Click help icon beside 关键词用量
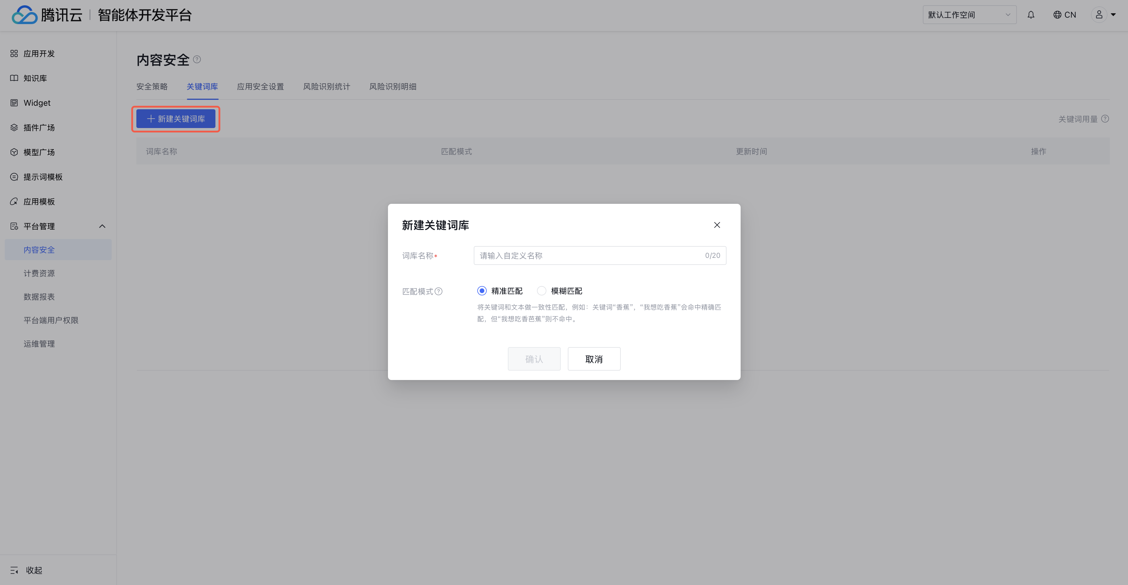The image size is (1128, 585). pos(1105,119)
